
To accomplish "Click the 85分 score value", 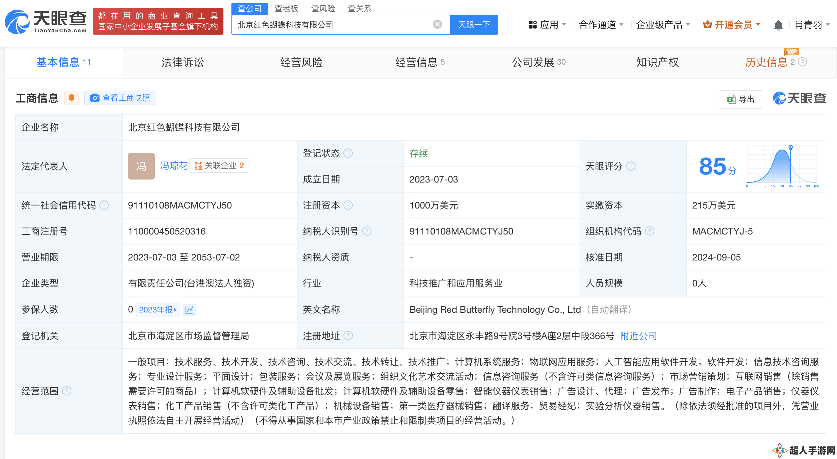I will click(717, 167).
